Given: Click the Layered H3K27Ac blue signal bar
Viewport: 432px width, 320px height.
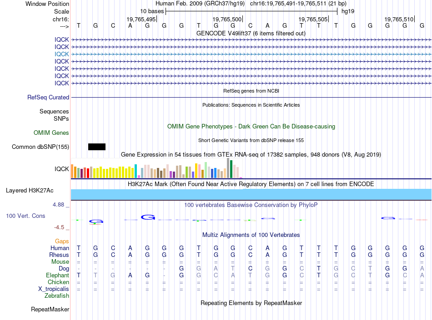Looking at the screenshot, I should tap(251, 194).
